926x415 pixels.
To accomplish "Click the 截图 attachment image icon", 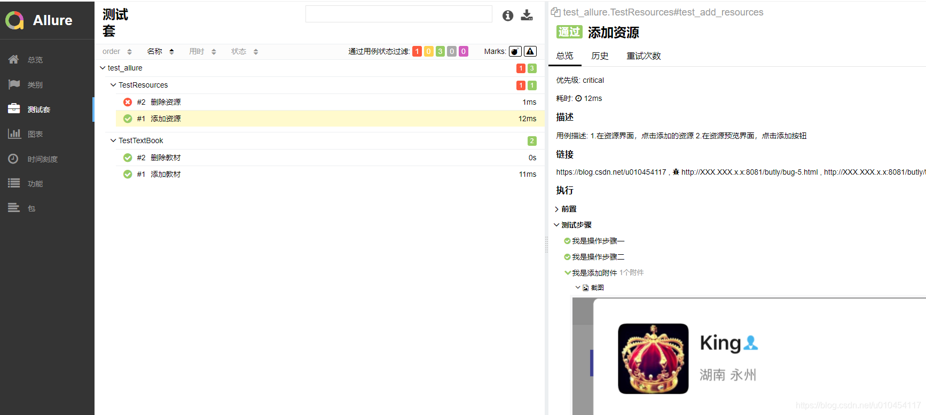I will point(586,288).
